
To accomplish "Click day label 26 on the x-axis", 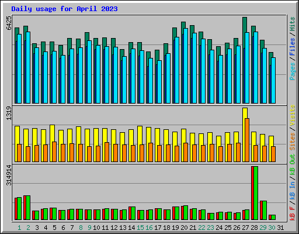I will coord(237,228).
